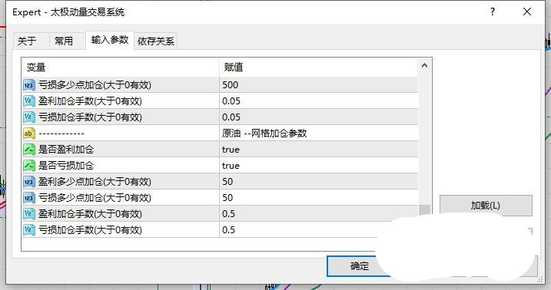
Task: Toggle 是否亏损加仓 true value
Action: [x=318, y=166]
